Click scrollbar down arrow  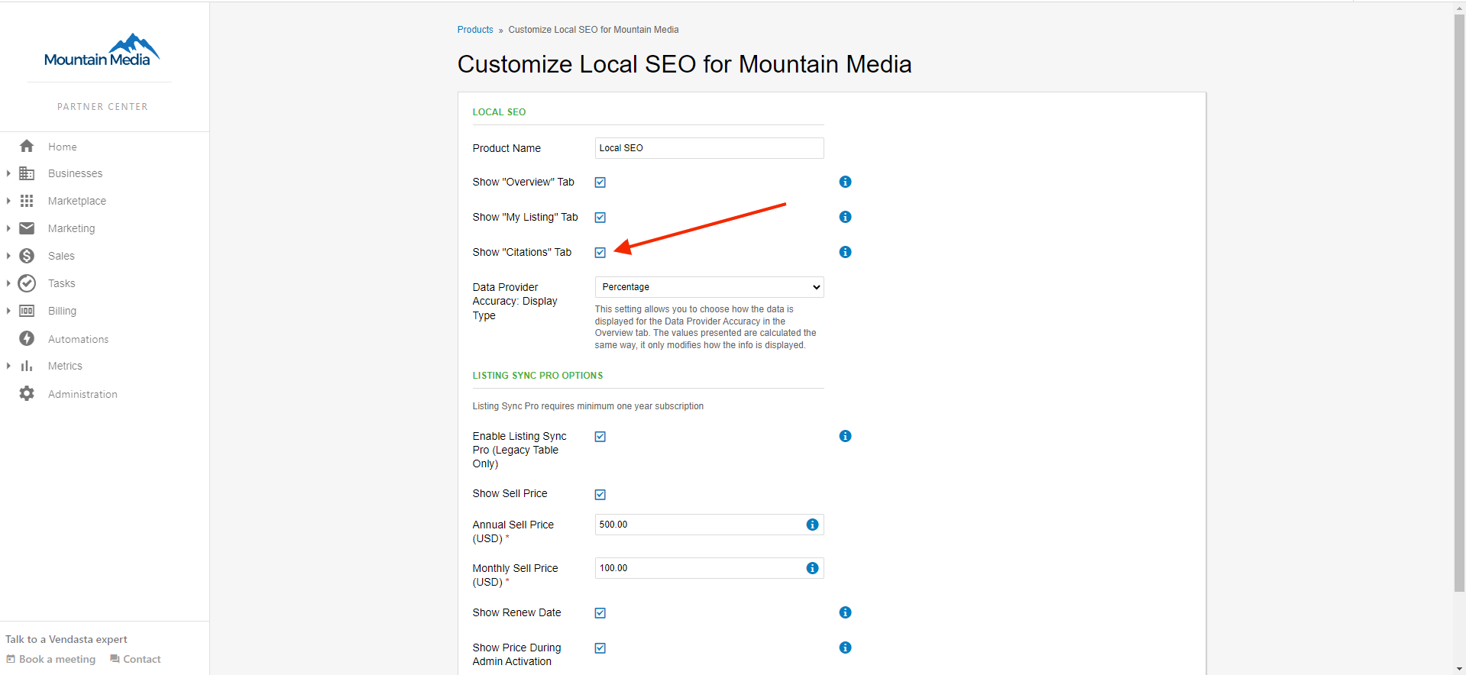coord(1459,669)
